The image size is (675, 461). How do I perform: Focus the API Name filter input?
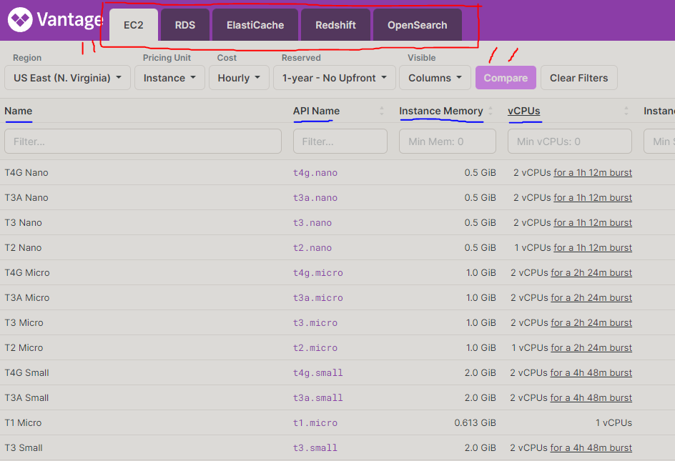[x=340, y=142]
